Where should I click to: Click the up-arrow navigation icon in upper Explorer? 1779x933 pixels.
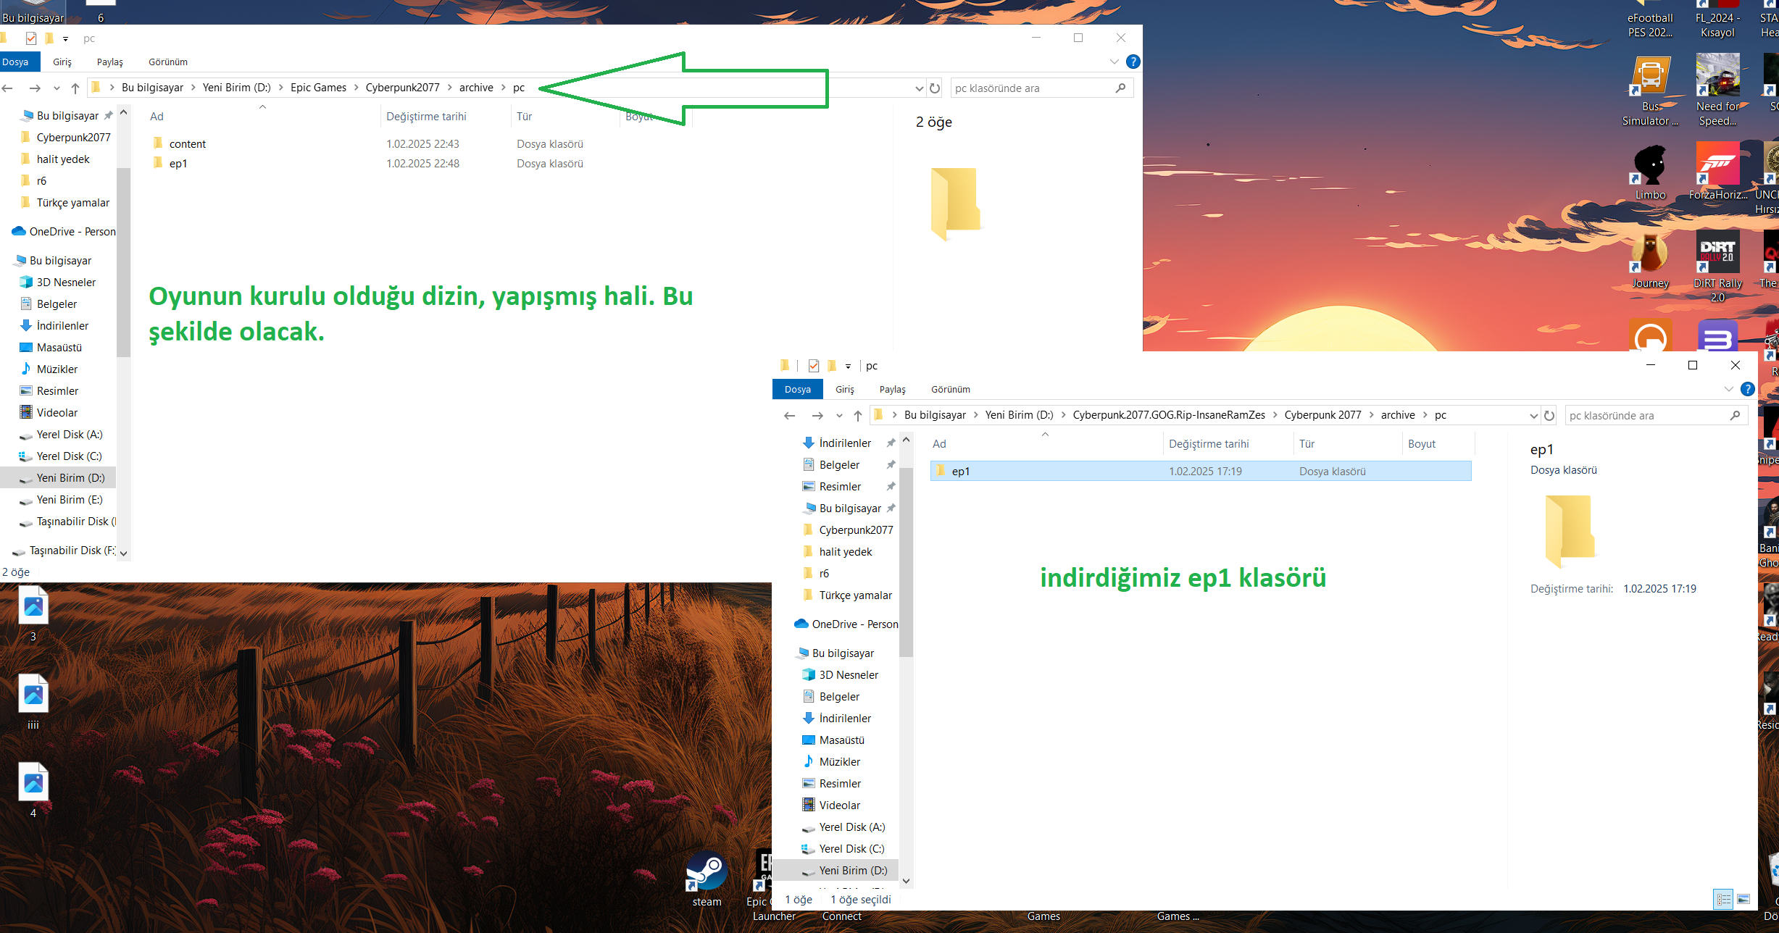coord(75,88)
